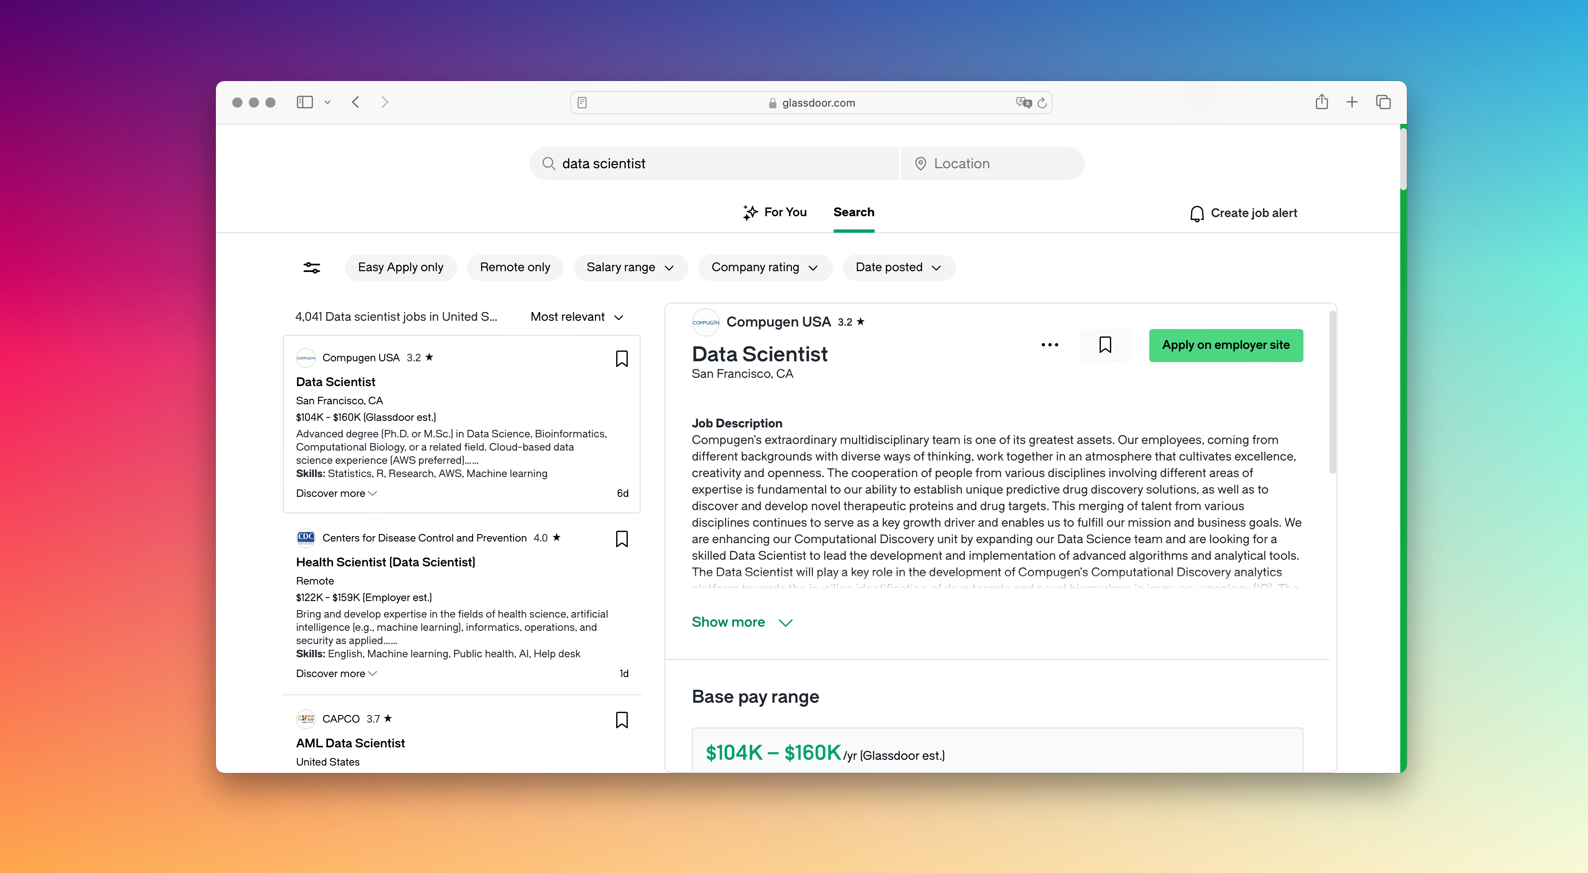
Task: Click '$122K - $159K (Employer est.)' salary
Action: click(x=364, y=598)
